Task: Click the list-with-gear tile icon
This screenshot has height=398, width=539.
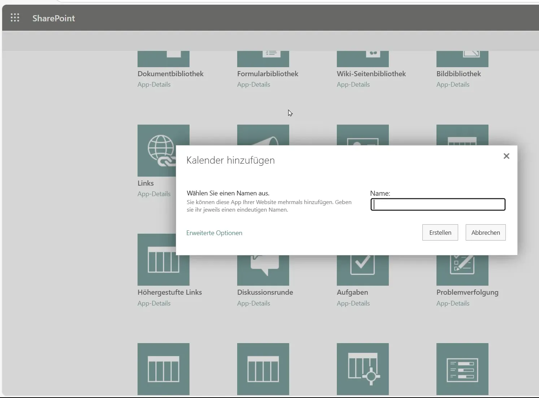Action: point(363,369)
